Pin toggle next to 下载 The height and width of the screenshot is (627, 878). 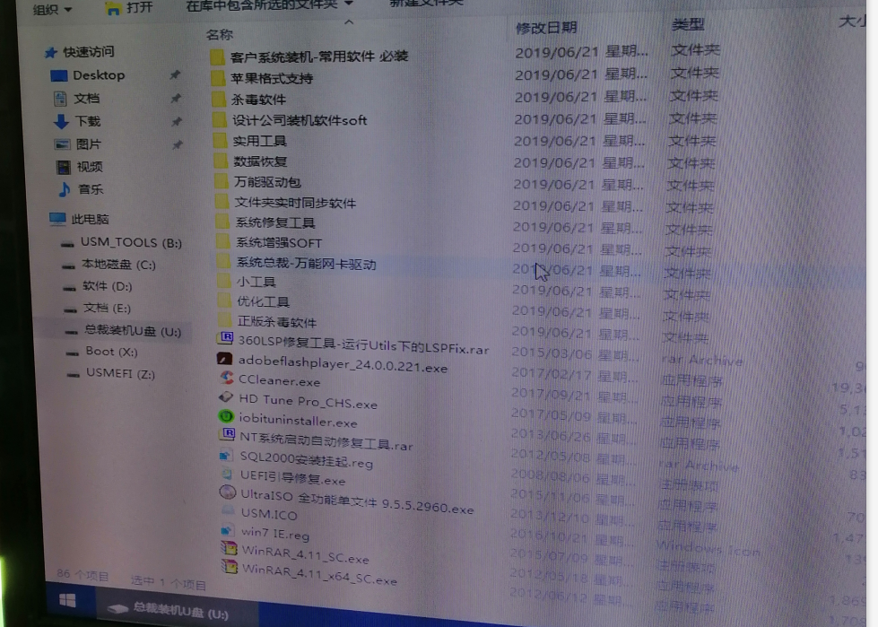pos(177,121)
